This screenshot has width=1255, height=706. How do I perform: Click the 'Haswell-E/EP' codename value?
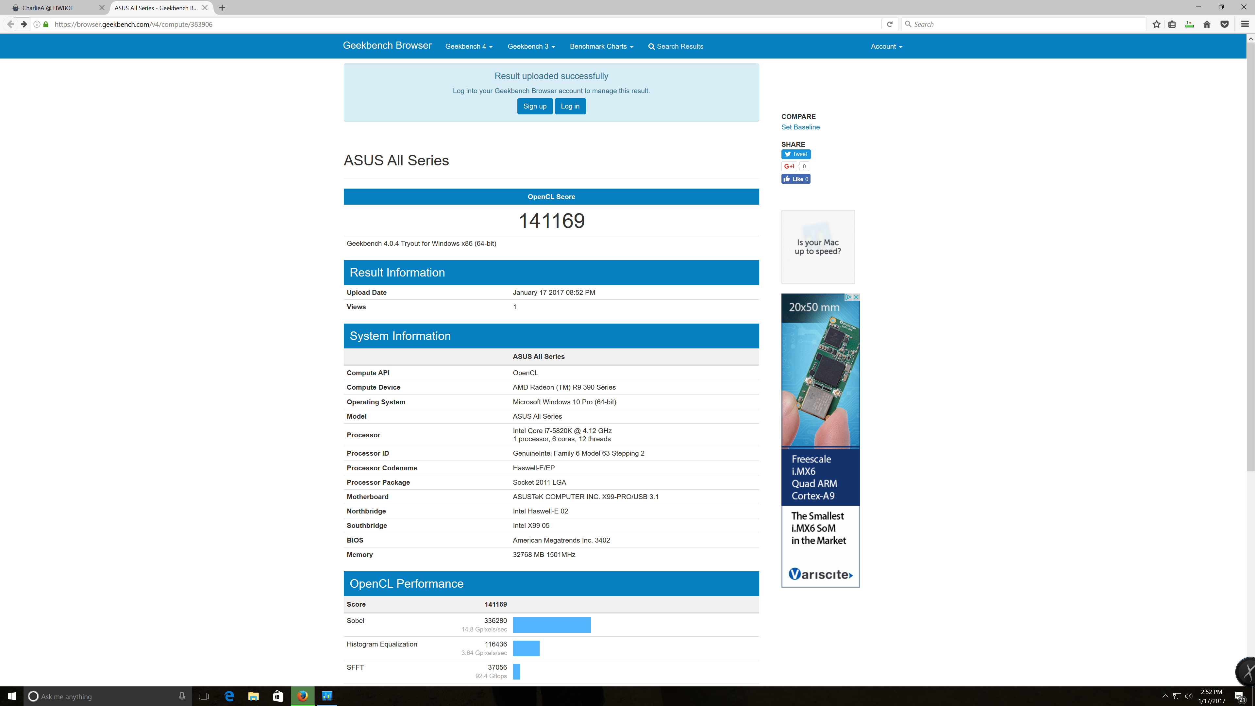pos(533,468)
